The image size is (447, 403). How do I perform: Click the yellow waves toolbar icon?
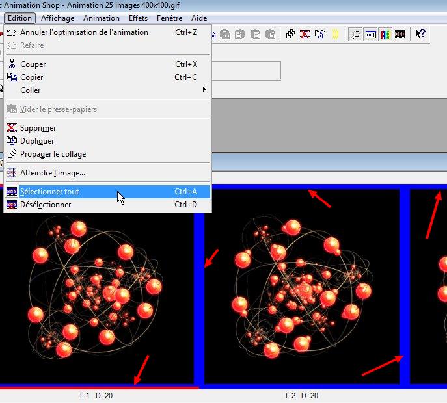(x=335, y=34)
